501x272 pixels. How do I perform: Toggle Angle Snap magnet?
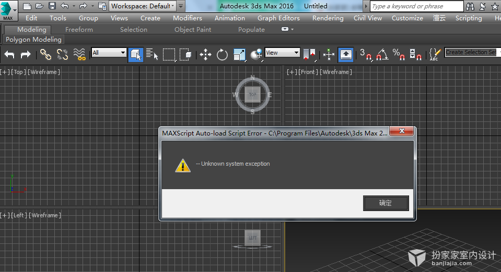382,55
